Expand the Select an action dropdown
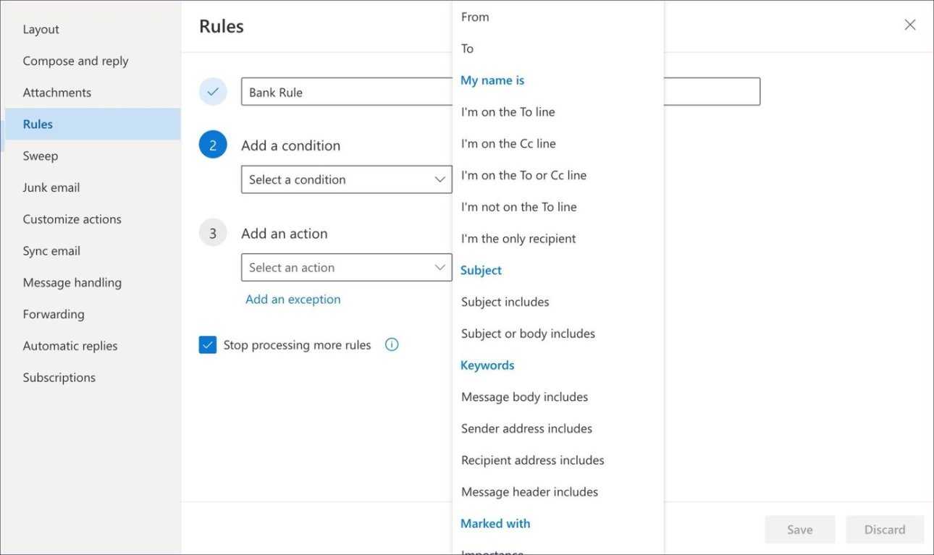The width and height of the screenshot is (934, 555). 346,268
